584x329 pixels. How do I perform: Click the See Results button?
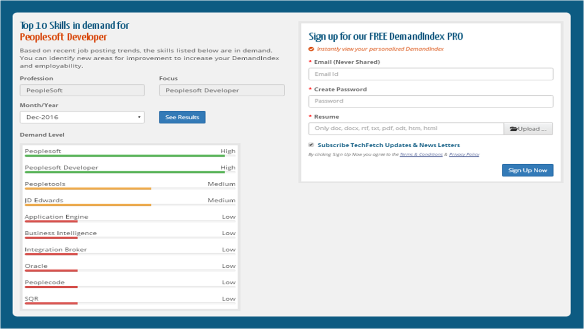[x=182, y=117]
